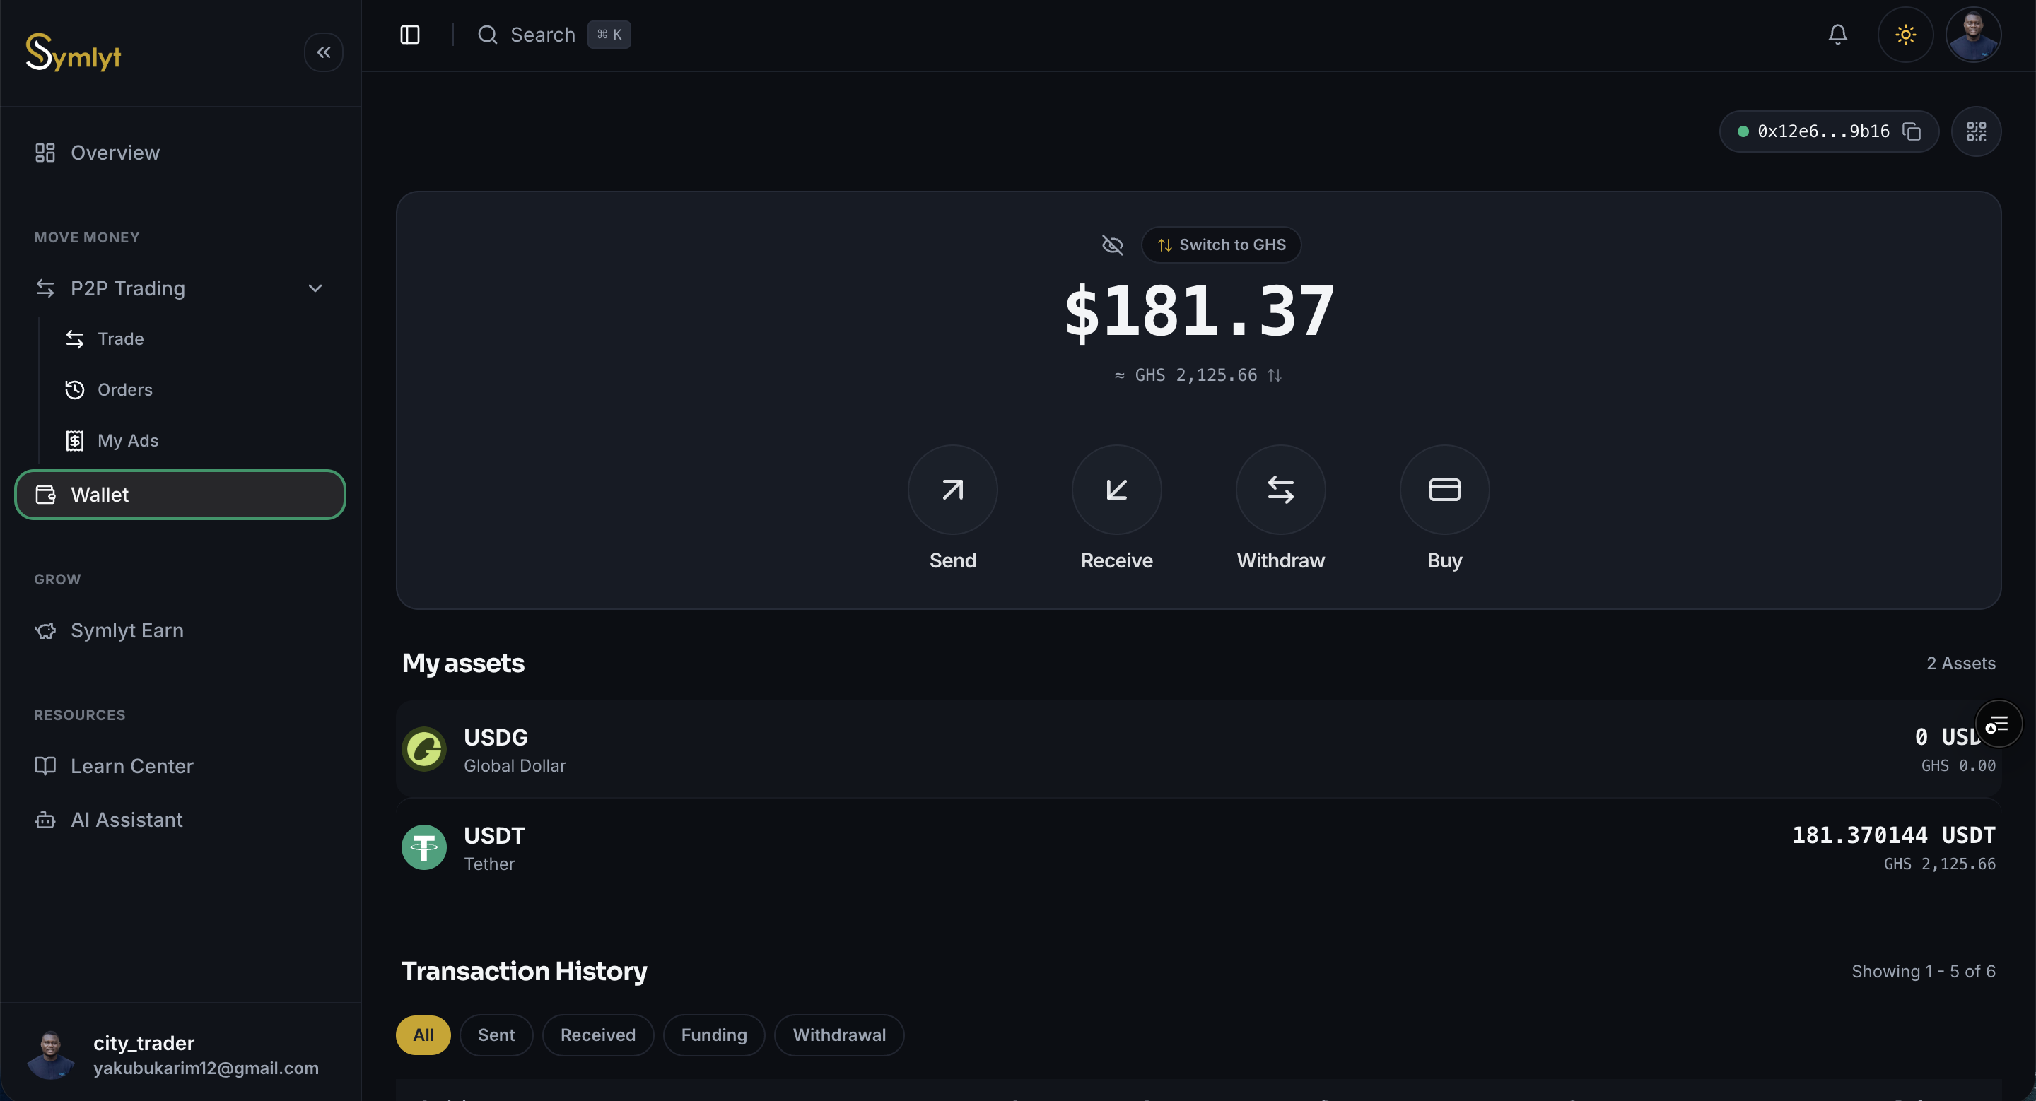
Task: Click the floating list settings icon
Action: (x=1997, y=724)
